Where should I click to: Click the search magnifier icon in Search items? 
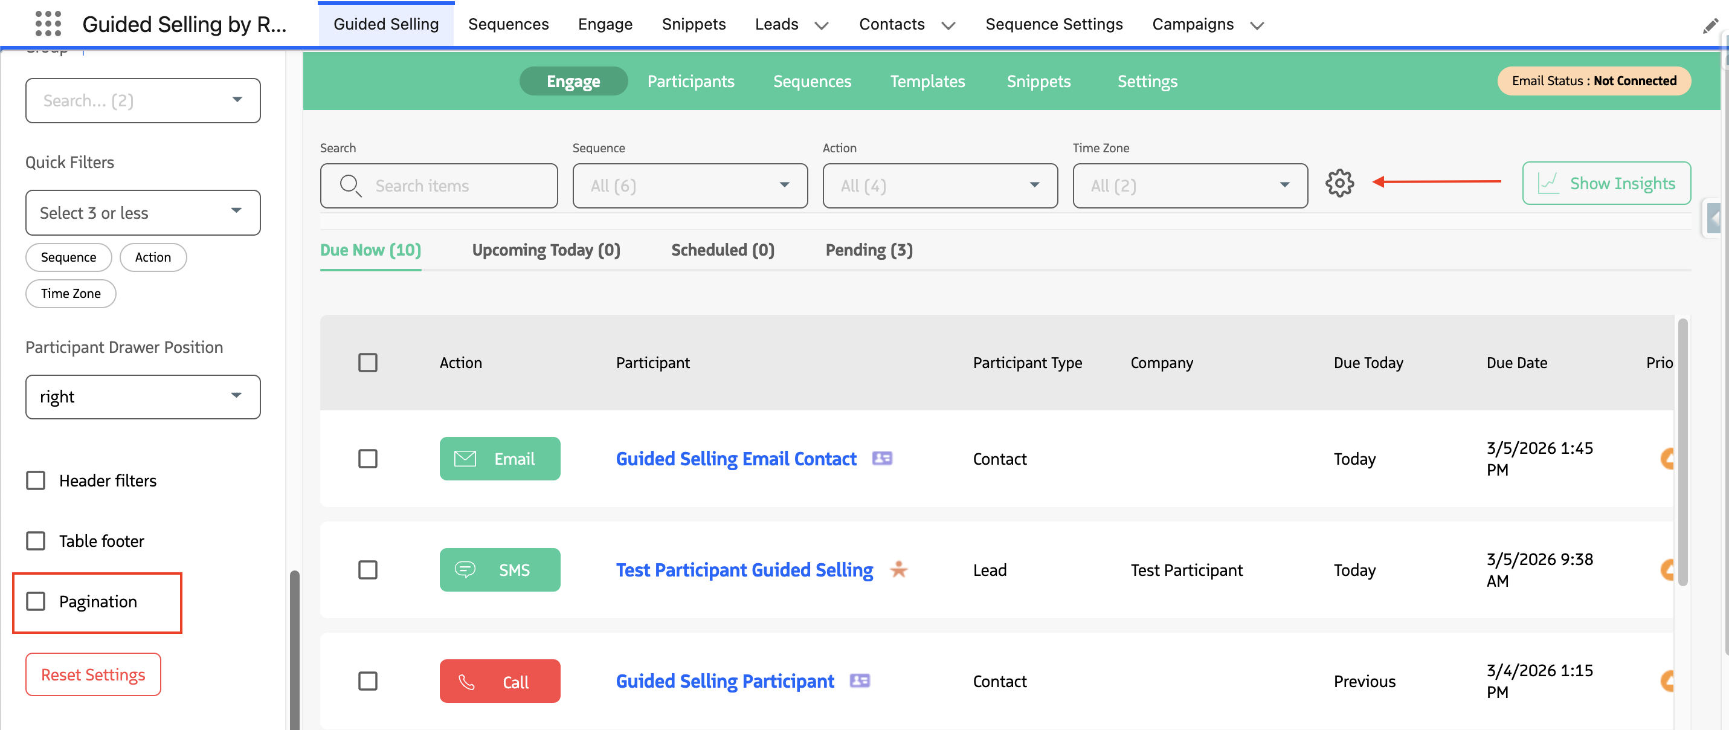[350, 186]
